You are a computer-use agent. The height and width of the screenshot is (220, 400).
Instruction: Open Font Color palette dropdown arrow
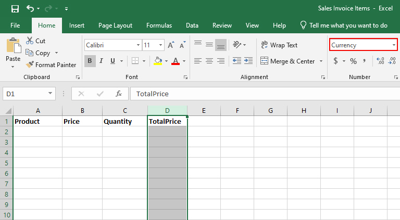184,61
